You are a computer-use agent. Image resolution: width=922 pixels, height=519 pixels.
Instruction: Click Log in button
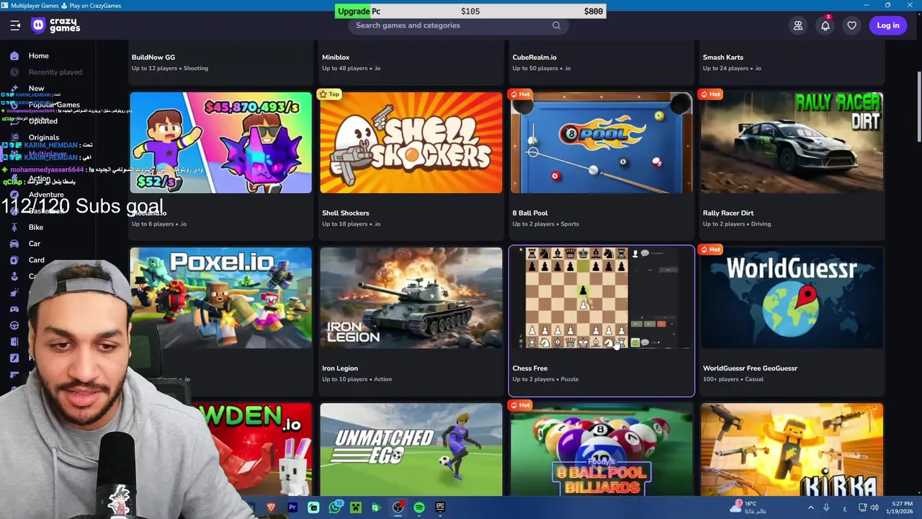(x=887, y=25)
